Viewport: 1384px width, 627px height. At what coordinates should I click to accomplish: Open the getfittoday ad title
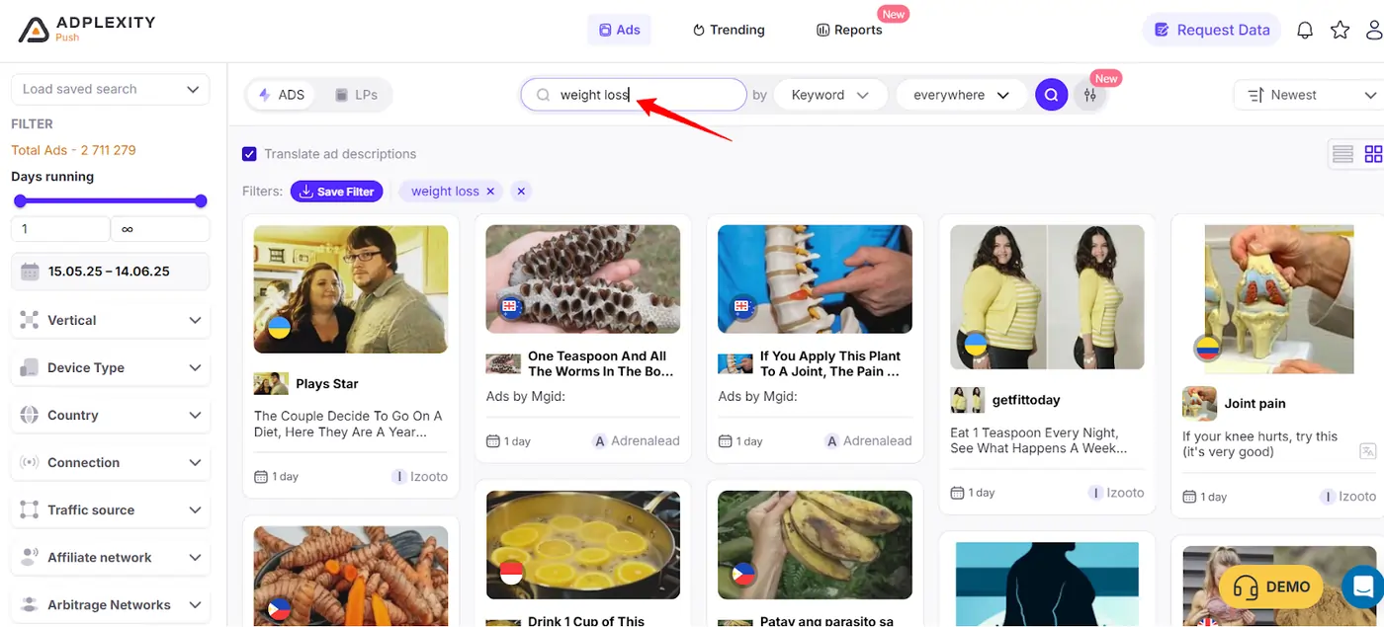[1026, 400]
